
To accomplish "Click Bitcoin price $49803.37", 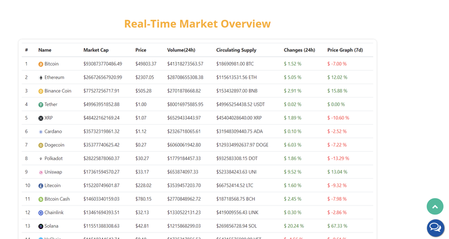I will 146,64.
